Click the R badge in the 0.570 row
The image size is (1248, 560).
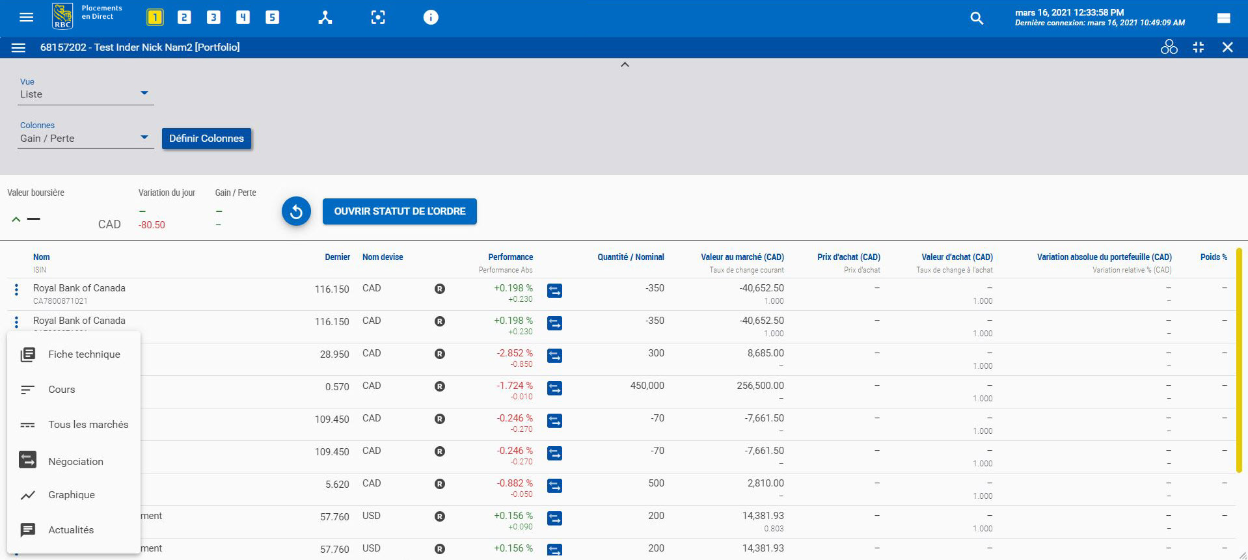point(440,386)
